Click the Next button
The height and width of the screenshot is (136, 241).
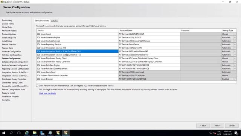[217, 125]
